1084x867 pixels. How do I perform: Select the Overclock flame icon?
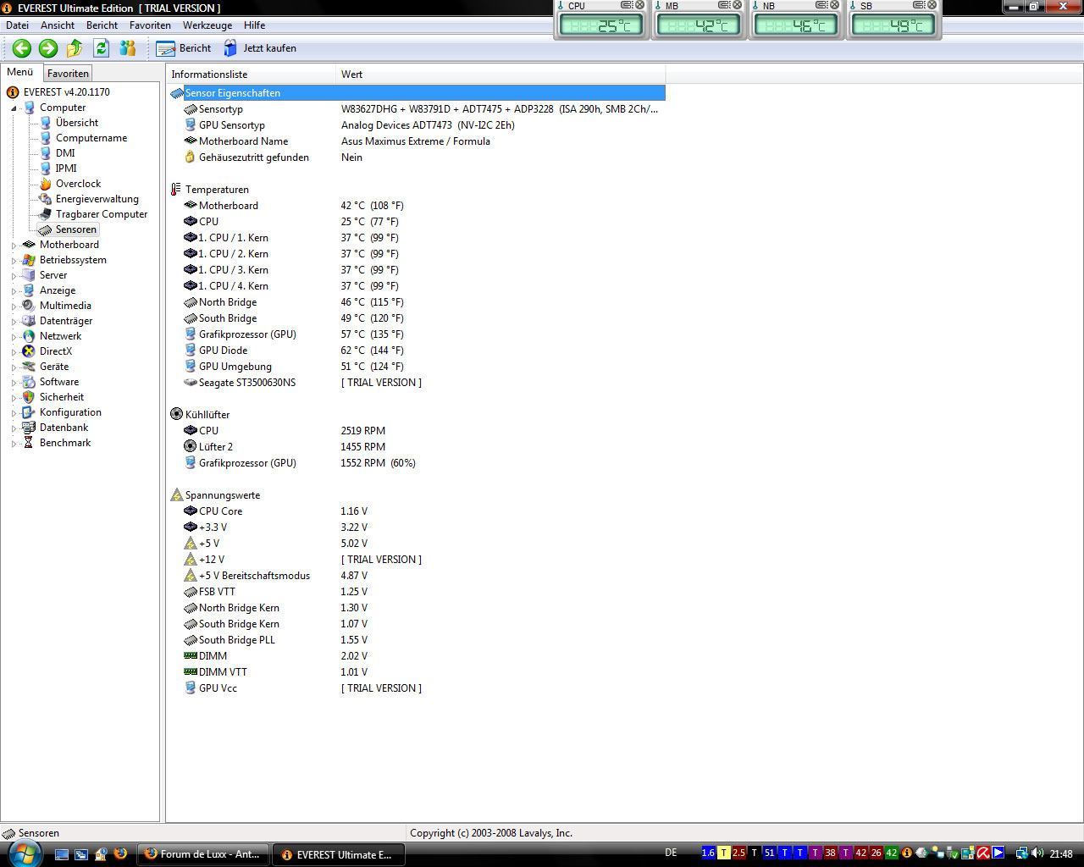(x=46, y=184)
